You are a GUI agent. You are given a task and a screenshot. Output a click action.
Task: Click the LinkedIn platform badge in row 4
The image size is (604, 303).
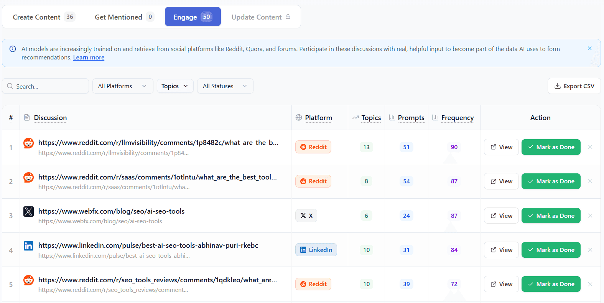(x=316, y=250)
